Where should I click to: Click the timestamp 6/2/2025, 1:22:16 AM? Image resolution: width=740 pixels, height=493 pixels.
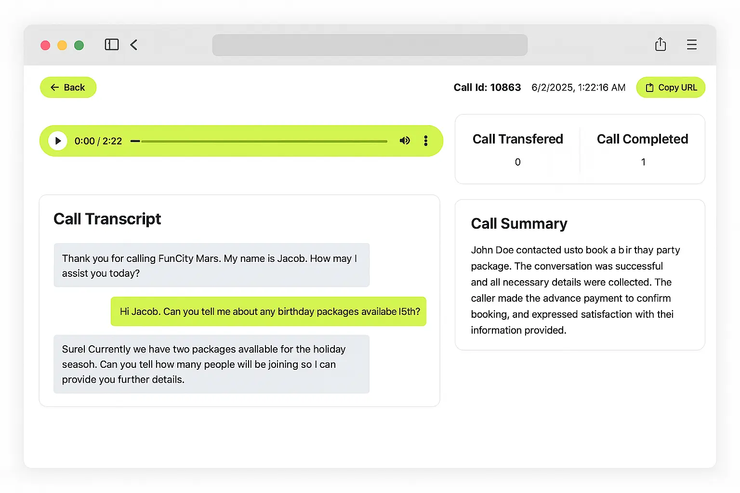(578, 87)
